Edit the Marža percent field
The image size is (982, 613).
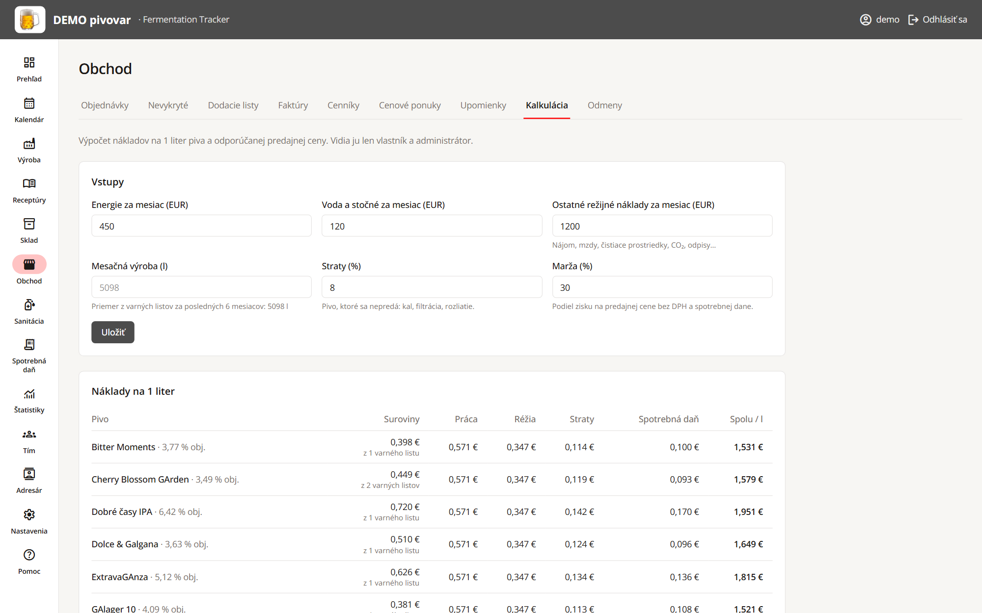tap(662, 287)
